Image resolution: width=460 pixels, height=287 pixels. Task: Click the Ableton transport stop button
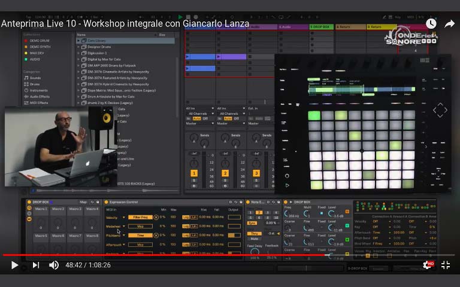coord(188,17)
